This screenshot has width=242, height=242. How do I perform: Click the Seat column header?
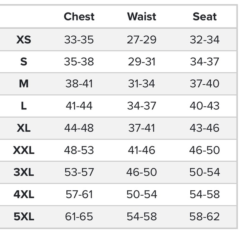(x=204, y=17)
